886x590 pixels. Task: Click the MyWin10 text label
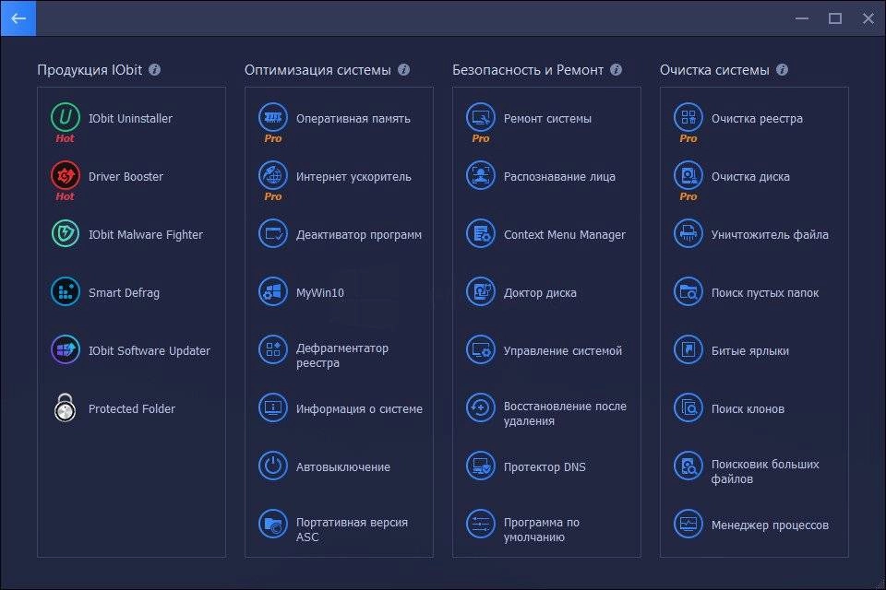click(320, 293)
